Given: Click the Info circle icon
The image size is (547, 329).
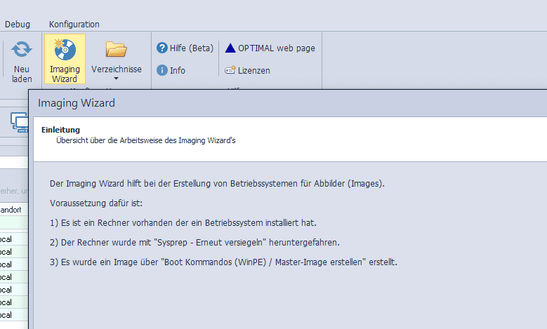Looking at the screenshot, I should [162, 70].
